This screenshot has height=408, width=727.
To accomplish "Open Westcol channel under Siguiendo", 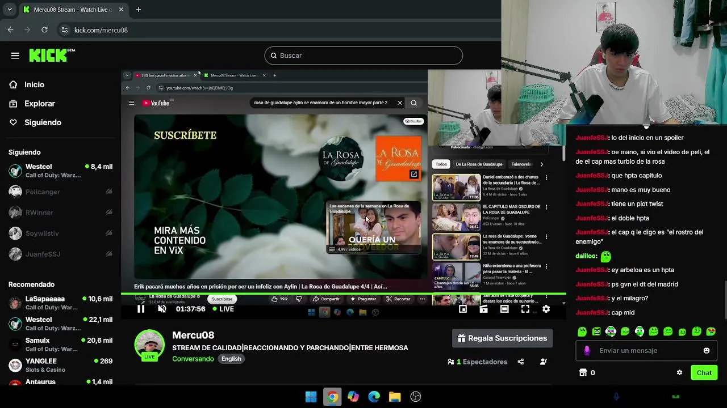I will tap(60, 171).
